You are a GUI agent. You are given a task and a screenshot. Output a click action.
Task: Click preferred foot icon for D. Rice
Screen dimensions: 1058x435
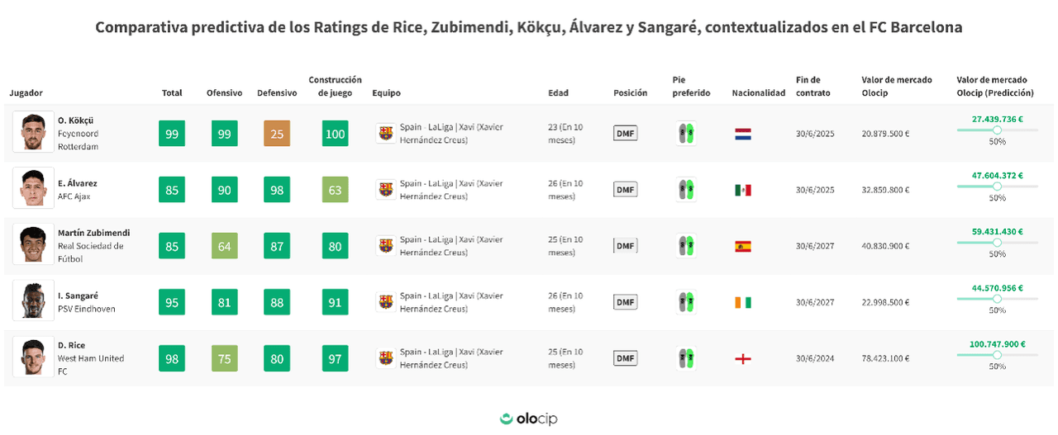point(685,358)
